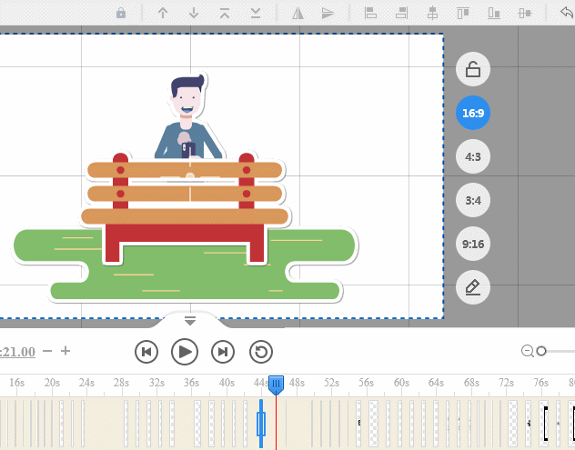Click the timeline zoom slider handle
575x450 pixels.
(541, 351)
